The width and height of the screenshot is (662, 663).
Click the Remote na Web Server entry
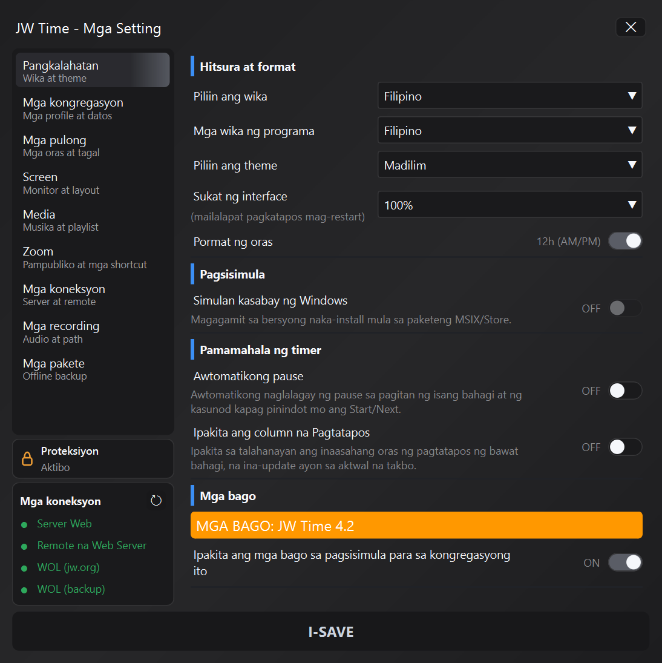point(91,546)
